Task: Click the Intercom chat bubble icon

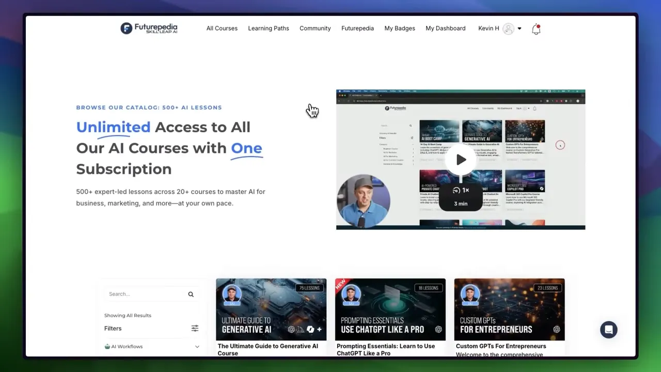Action: coord(608,330)
